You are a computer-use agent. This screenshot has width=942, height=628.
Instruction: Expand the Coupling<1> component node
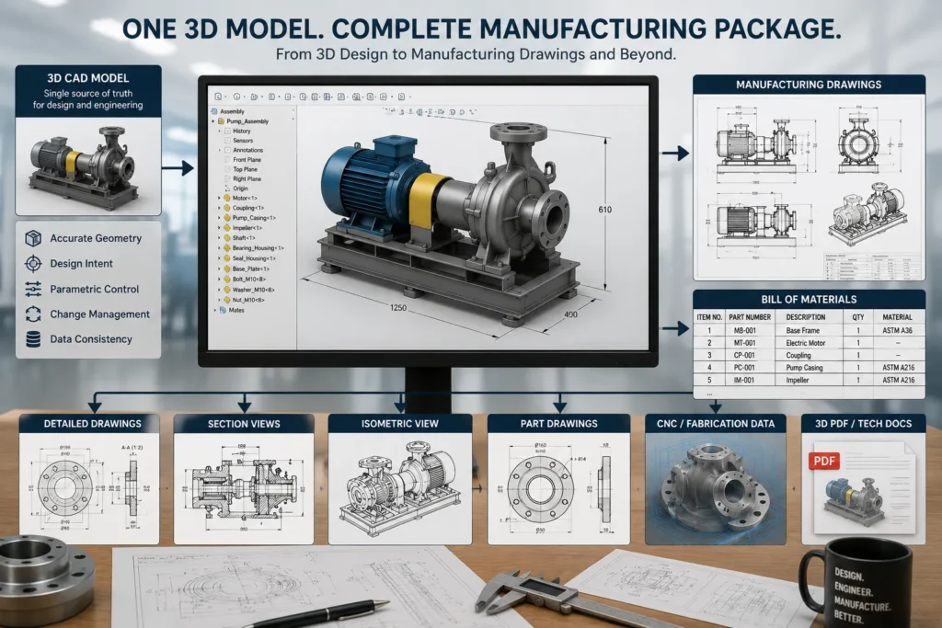[x=219, y=208]
